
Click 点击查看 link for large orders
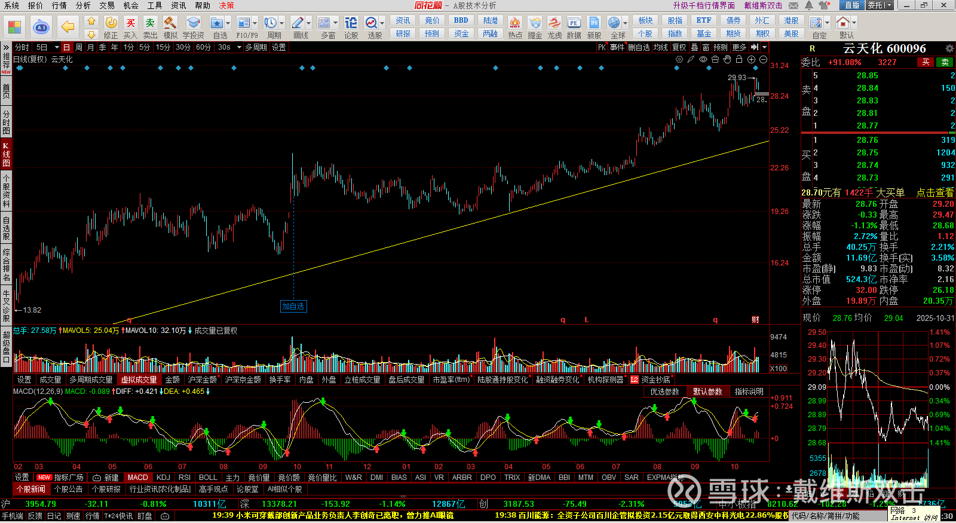[935, 192]
